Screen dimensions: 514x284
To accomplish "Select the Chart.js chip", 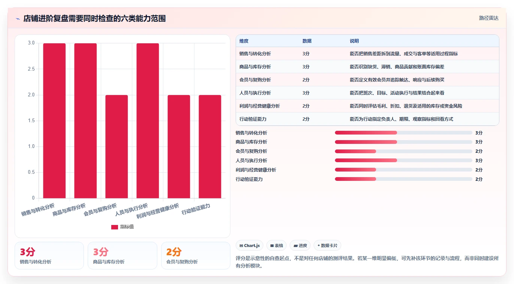I will click(x=250, y=246).
